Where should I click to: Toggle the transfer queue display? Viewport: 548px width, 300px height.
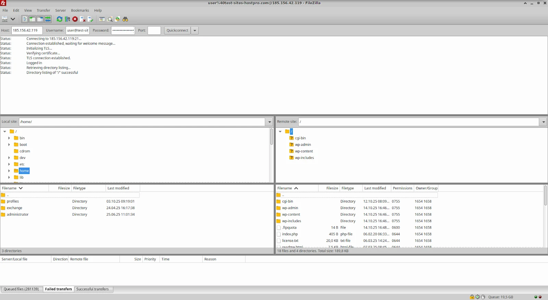point(48,19)
